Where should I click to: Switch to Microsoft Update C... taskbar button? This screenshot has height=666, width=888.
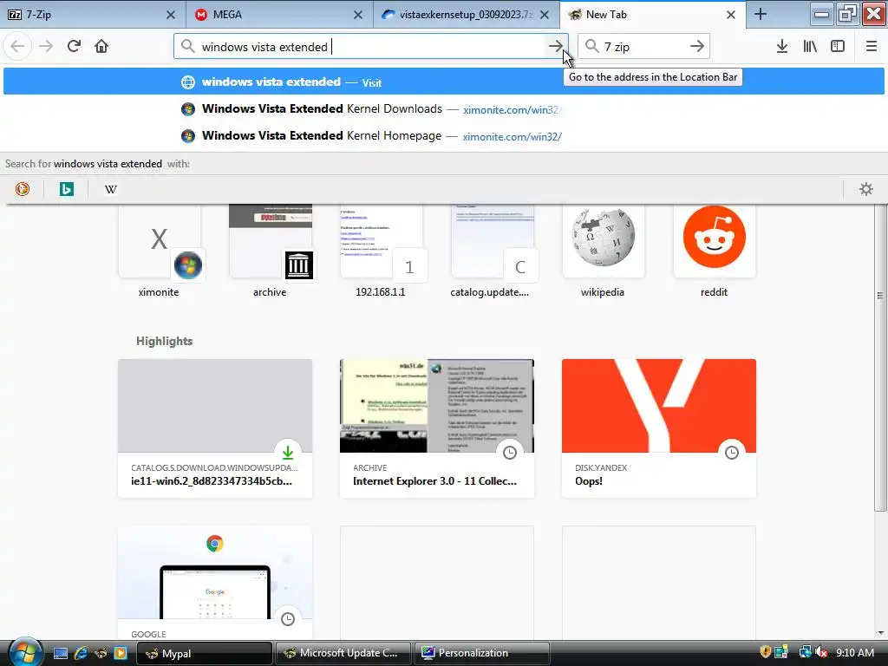(344, 653)
